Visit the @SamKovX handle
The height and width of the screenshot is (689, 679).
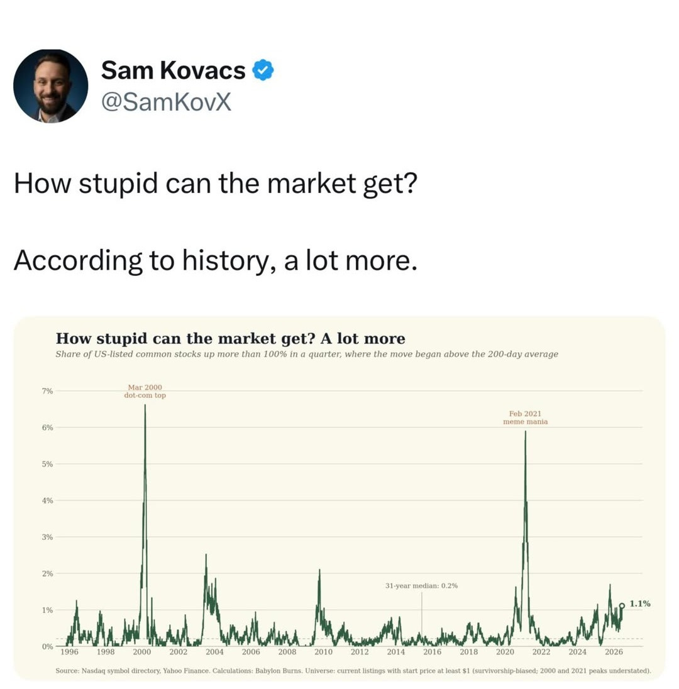pos(166,102)
